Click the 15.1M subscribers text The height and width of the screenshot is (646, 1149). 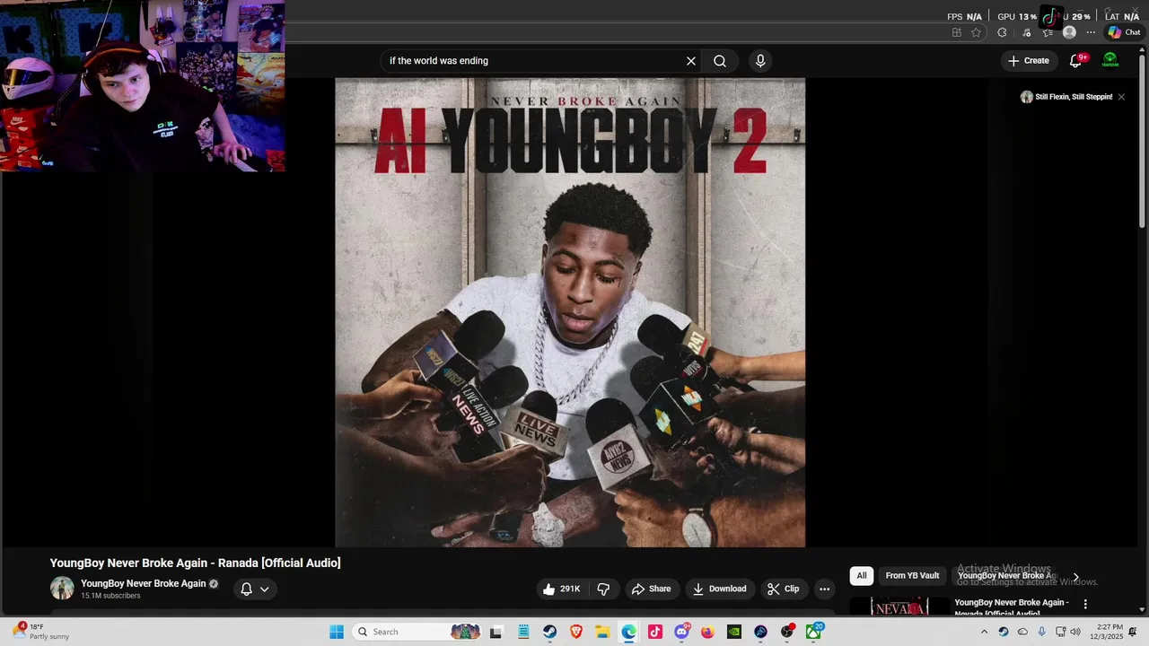tap(110, 596)
